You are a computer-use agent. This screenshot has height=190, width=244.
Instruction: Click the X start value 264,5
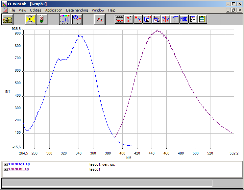23,154
